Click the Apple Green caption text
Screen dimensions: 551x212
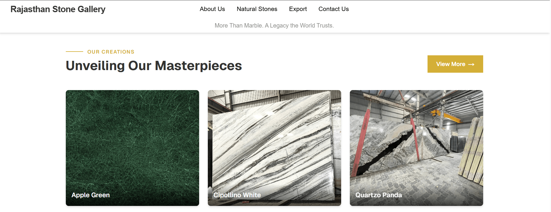[x=90, y=195]
